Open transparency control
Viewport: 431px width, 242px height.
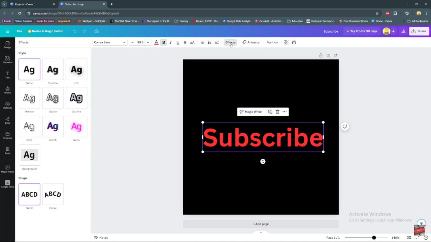click(287, 42)
